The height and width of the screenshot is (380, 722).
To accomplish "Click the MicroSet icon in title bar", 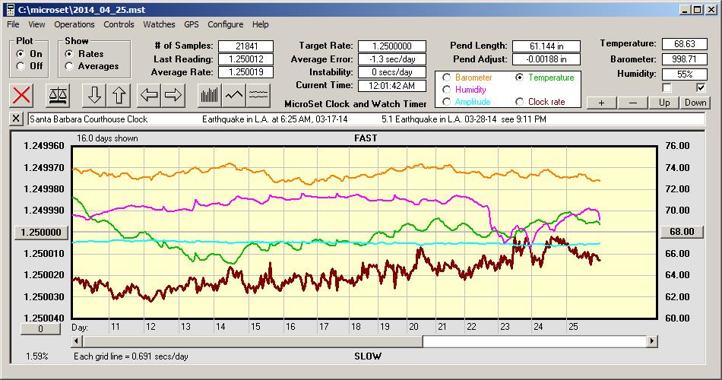I will click(x=10, y=10).
